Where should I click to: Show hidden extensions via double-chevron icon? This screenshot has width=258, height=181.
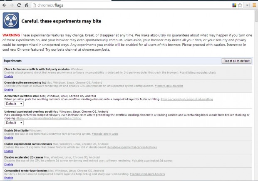click(x=247, y=5)
